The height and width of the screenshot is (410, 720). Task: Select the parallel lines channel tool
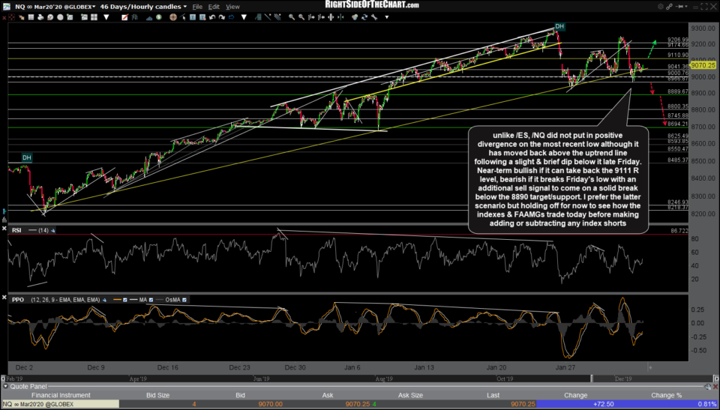point(277,17)
